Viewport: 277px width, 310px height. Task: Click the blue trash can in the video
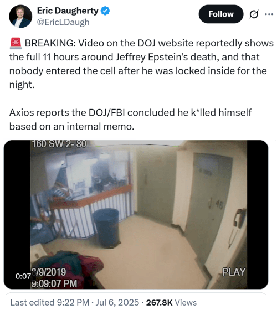pyautogui.click(x=106, y=228)
